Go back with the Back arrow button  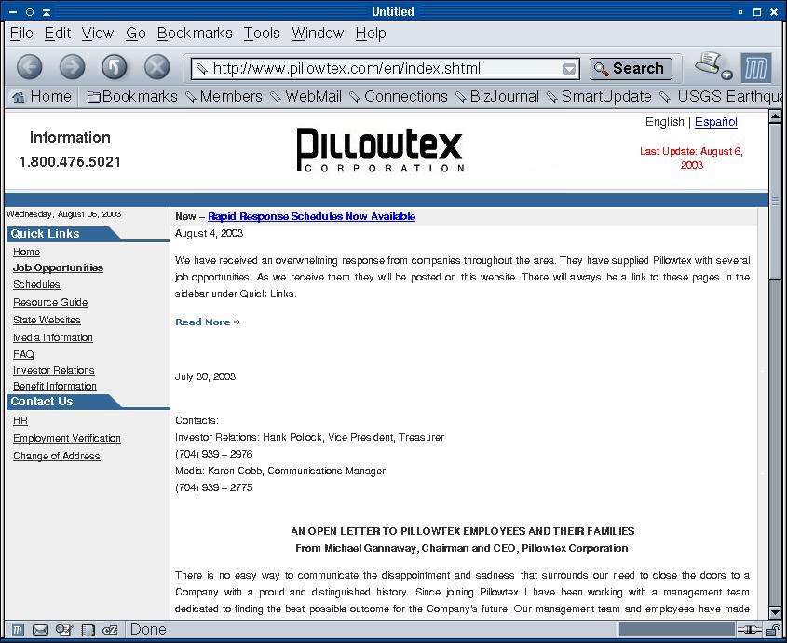point(30,67)
